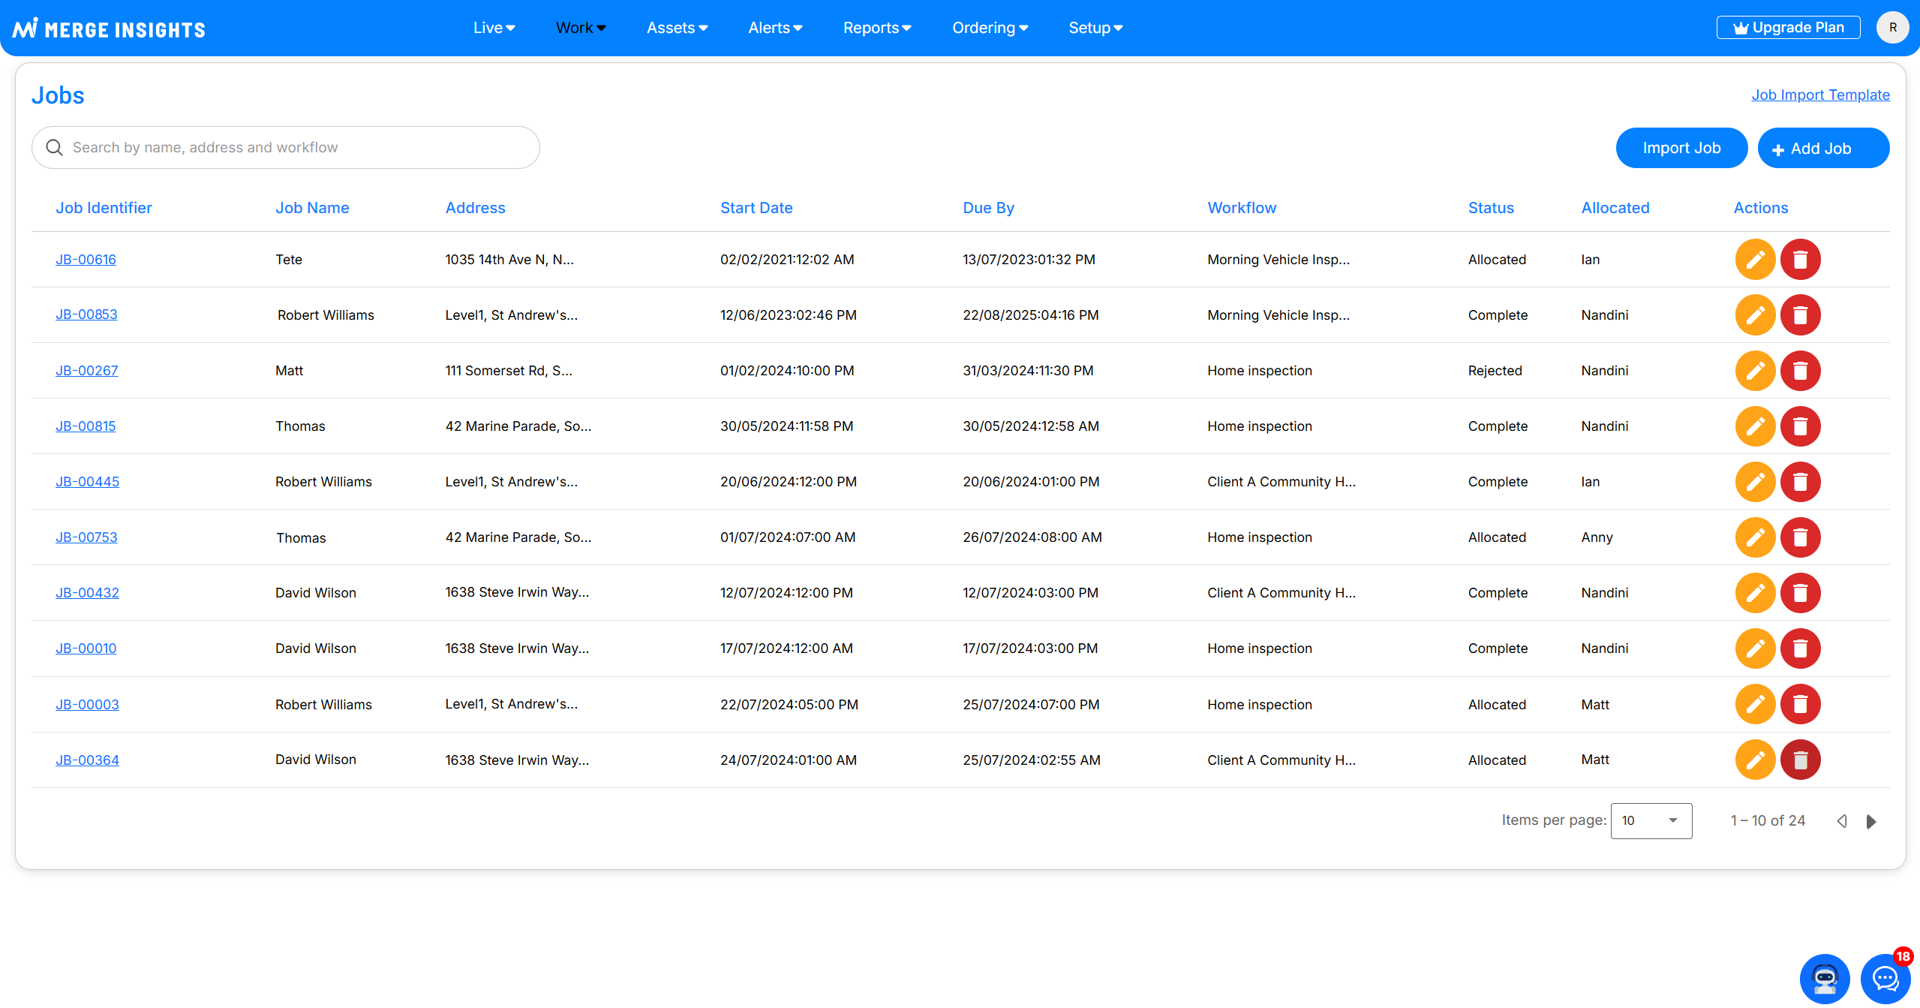Screen dimensions: 1920x1008
Task: Click edit pencil icon for job JB-00616
Action: pos(1754,260)
